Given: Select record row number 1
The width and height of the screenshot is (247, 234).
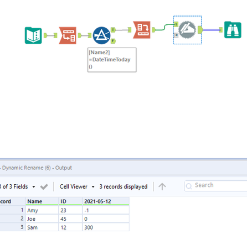Looking at the screenshot, I should tap(12, 210).
